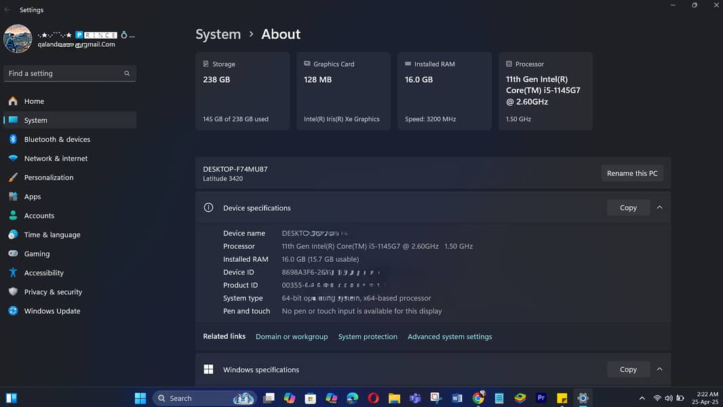The width and height of the screenshot is (723, 407).
Task: Open the Windows Start menu
Action: (x=140, y=398)
